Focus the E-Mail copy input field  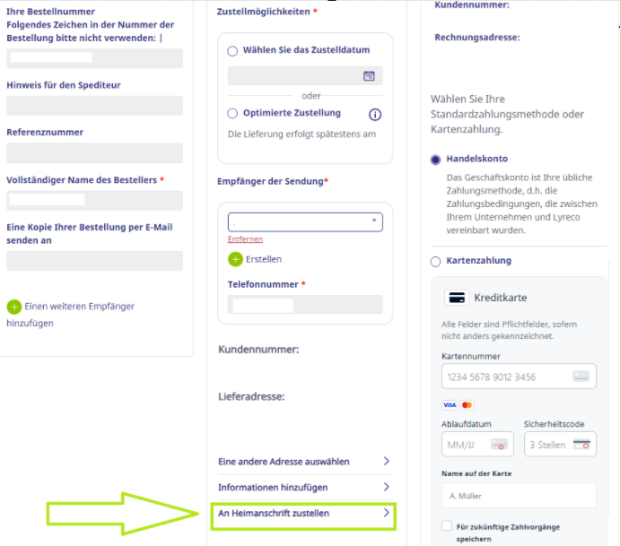pos(94,261)
